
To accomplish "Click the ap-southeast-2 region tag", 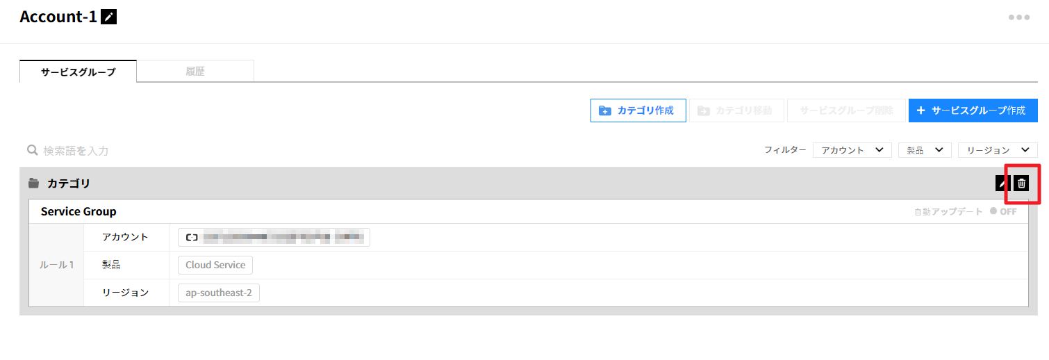I will [218, 293].
